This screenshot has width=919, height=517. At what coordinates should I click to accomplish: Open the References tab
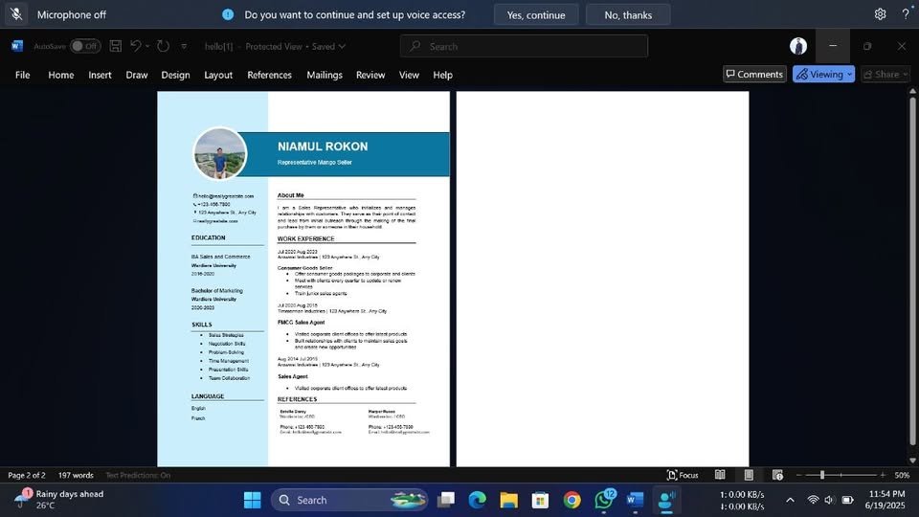pos(269,75)
